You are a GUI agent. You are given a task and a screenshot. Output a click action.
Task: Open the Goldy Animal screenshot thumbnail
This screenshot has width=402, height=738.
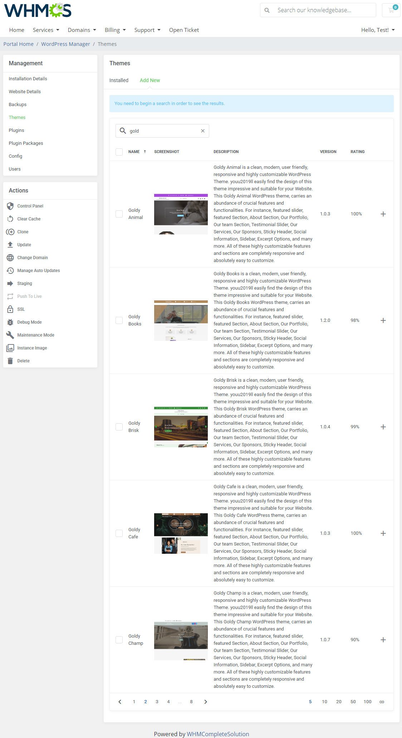click(x=181, y=214)
